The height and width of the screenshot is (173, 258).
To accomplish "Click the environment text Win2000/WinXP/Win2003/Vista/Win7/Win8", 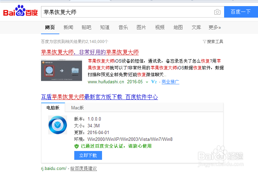I will pos(130,139).
